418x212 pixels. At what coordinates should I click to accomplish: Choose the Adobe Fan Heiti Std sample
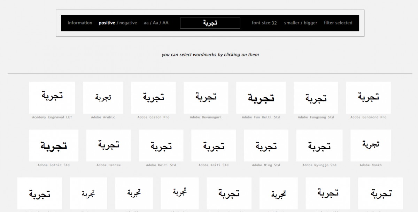(x=261, y=98)
